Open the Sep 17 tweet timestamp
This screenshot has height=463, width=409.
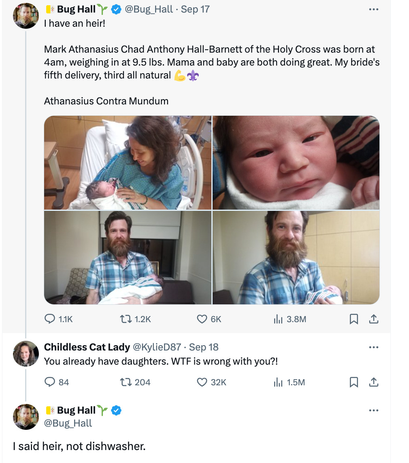(195, 9)
